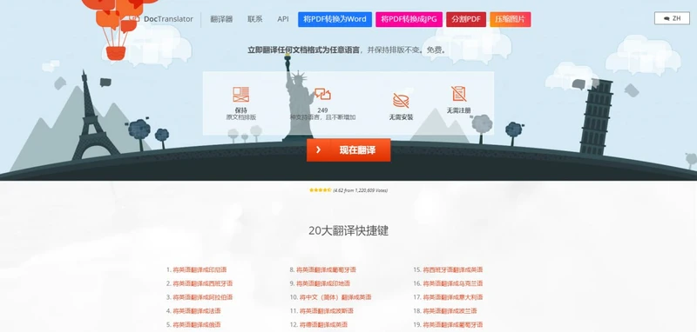
Task: Open the ZH language selector
Action: [x=672, y=18]
